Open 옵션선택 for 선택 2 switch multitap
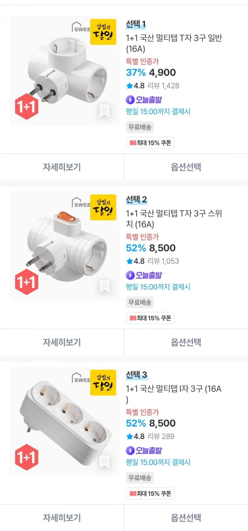Image resolution: width=248 pixels, height=531 pixels. click(x=186, y=342)
